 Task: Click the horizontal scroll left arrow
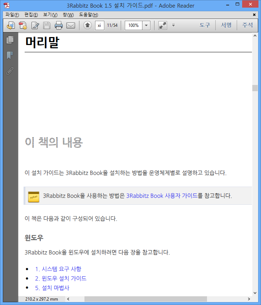click(x=68, y=299)
